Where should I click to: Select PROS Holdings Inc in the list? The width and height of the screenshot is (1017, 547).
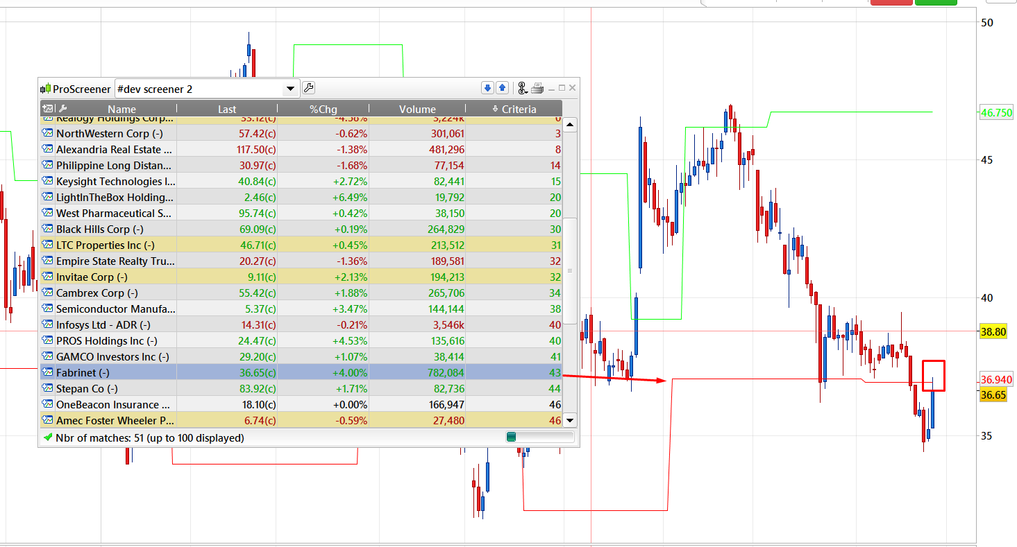106,341
